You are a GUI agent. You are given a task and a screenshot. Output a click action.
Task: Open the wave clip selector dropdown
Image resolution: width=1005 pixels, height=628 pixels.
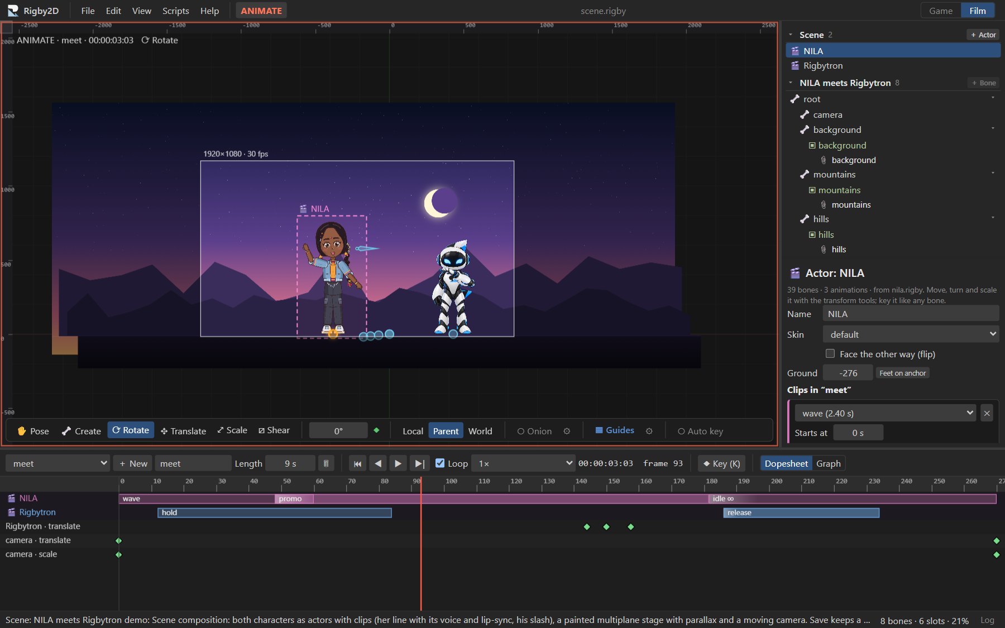[x=886, y=413]
